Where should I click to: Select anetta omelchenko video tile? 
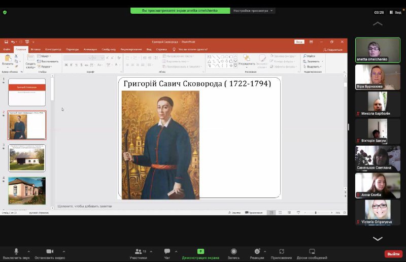378,50
